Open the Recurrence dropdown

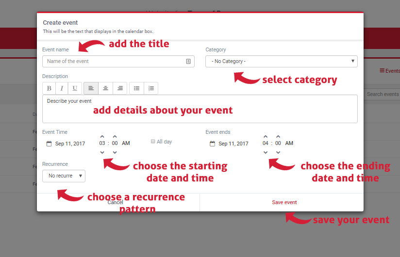[x=64, y=176]
